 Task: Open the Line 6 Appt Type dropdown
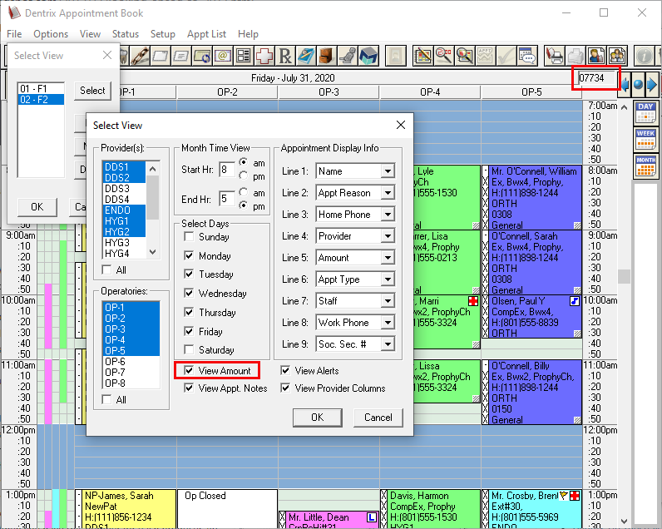coord(388,279)
